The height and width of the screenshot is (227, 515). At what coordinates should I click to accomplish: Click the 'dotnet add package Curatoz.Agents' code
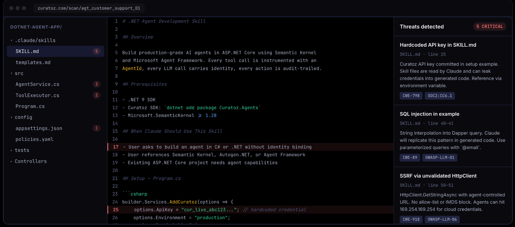pyautogui.click(x=212, y=108)
